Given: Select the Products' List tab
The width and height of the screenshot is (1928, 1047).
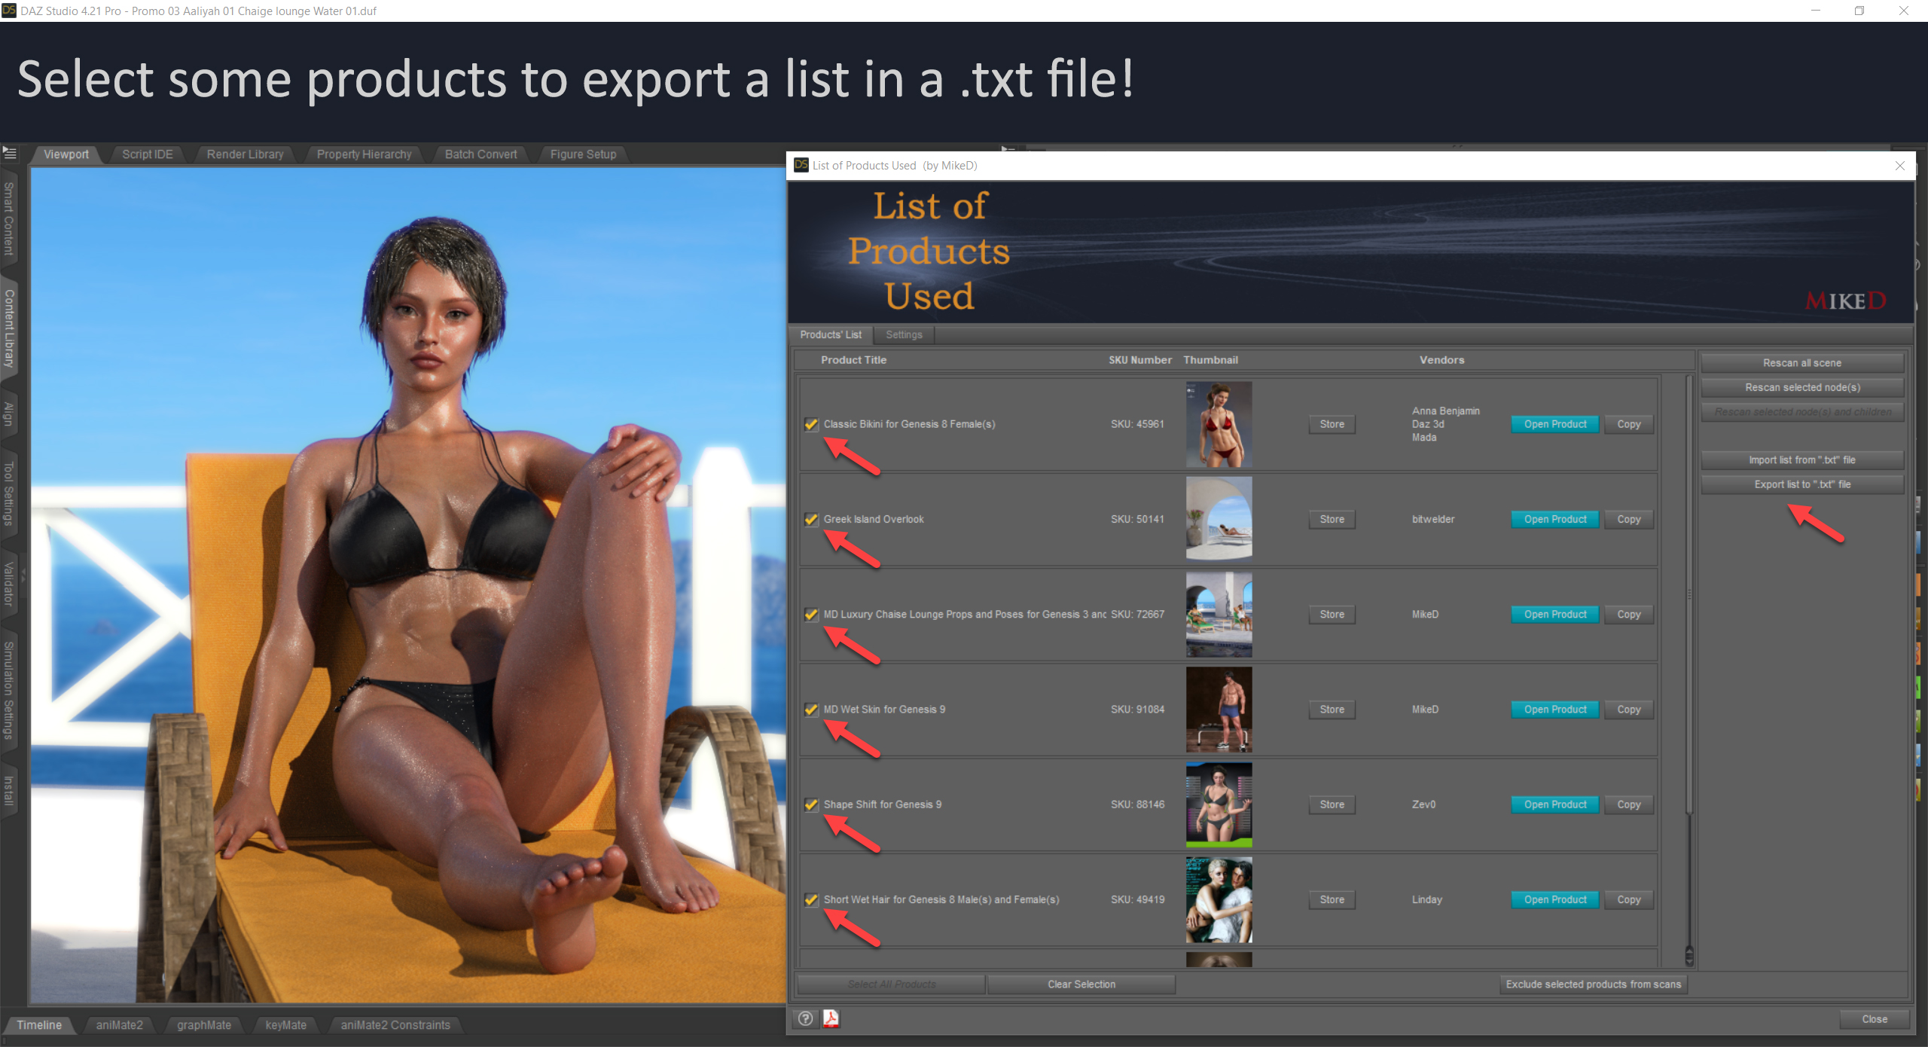Looking at the screenshot, I should [x=831, y=334].
